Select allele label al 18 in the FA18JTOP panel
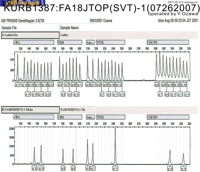The image size is (200, 172). point(41,168)
